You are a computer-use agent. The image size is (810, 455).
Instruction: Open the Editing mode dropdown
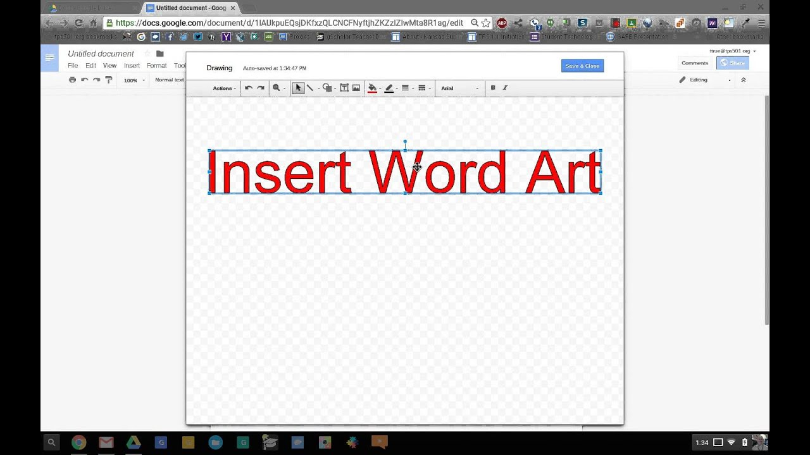[705, 80]
